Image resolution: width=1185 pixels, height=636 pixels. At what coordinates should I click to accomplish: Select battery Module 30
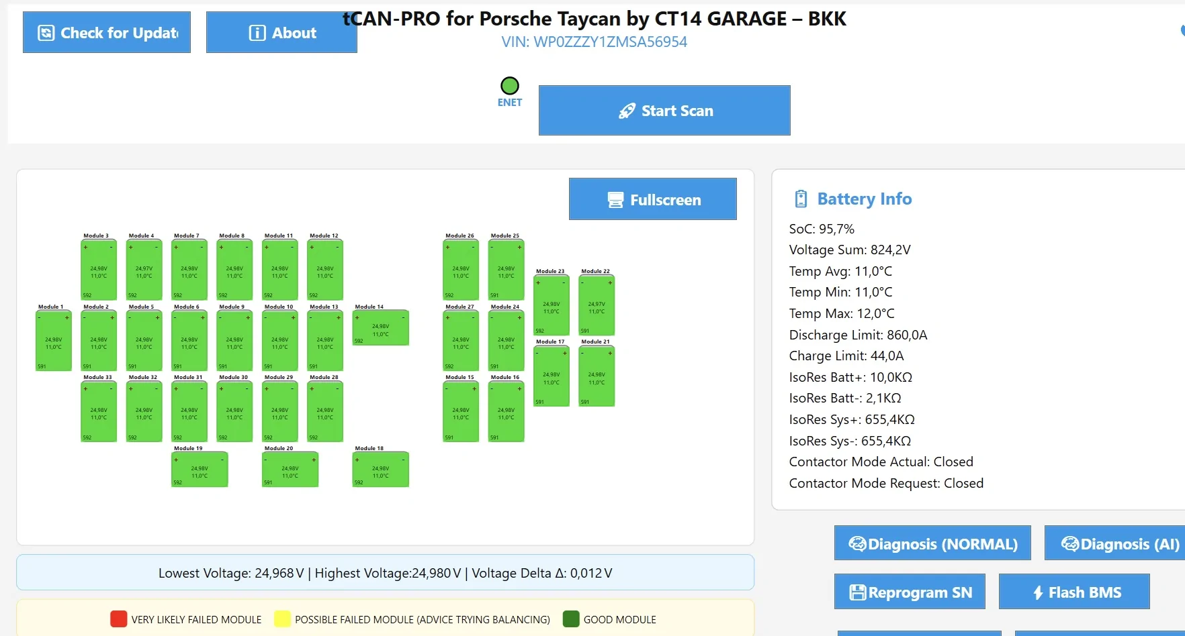click(234, 411)
